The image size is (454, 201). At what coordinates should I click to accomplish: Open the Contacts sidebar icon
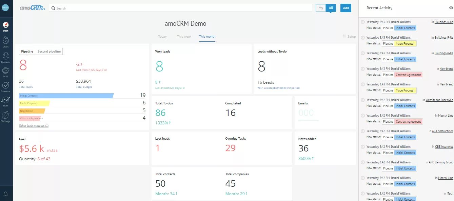pos(6,57)
